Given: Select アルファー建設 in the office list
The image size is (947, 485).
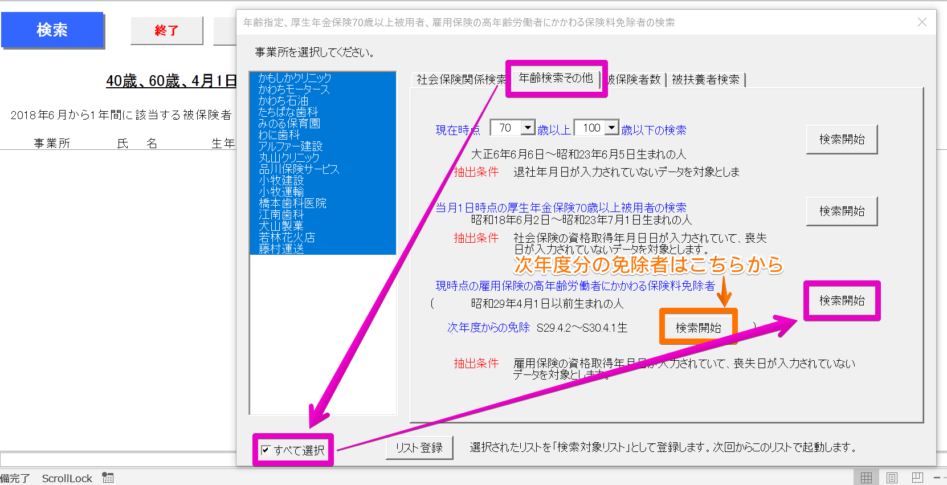Looking at the screenshot, I should point(323,146).
